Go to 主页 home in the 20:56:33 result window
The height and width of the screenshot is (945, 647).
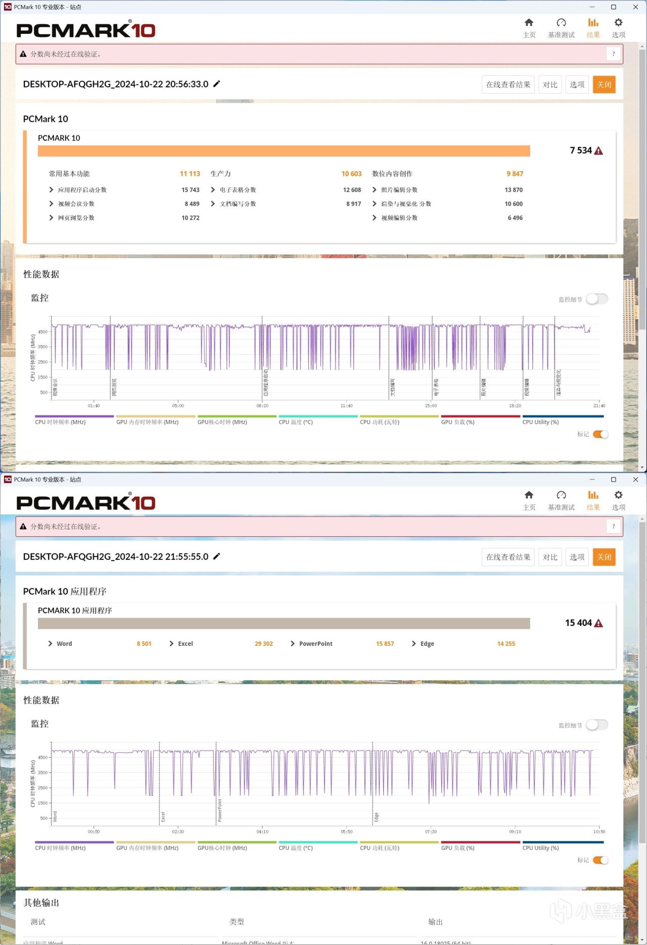529,28
